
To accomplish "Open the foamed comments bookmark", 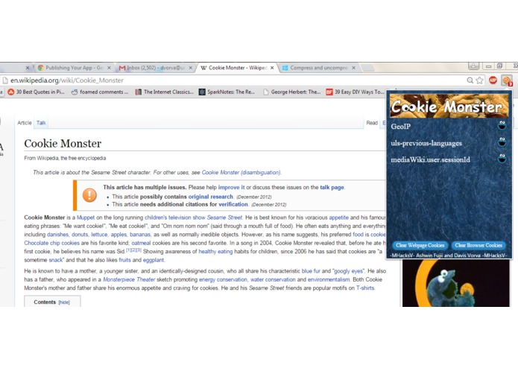I will pos(100,92).
